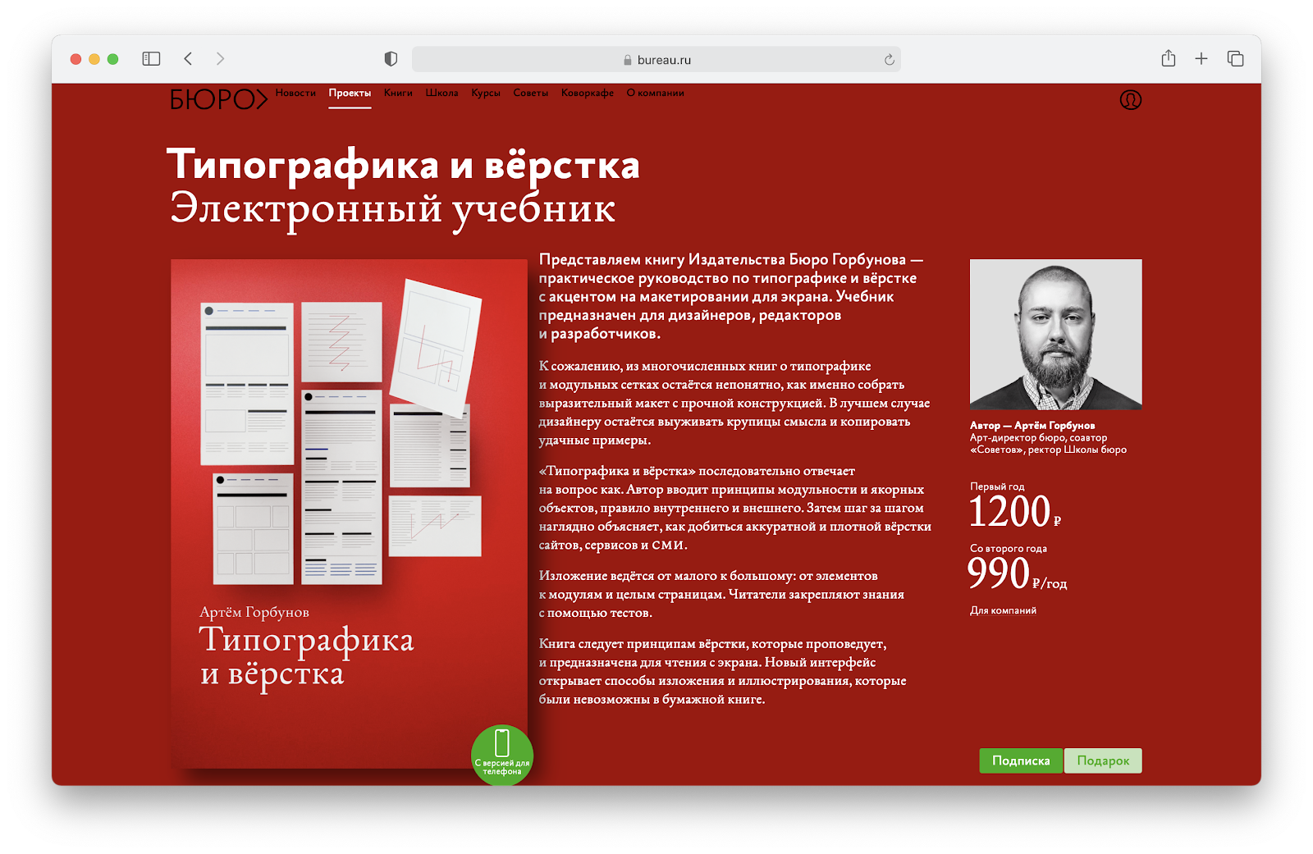
Task: Click the author portrait photo
Action: click(1055, 334)
